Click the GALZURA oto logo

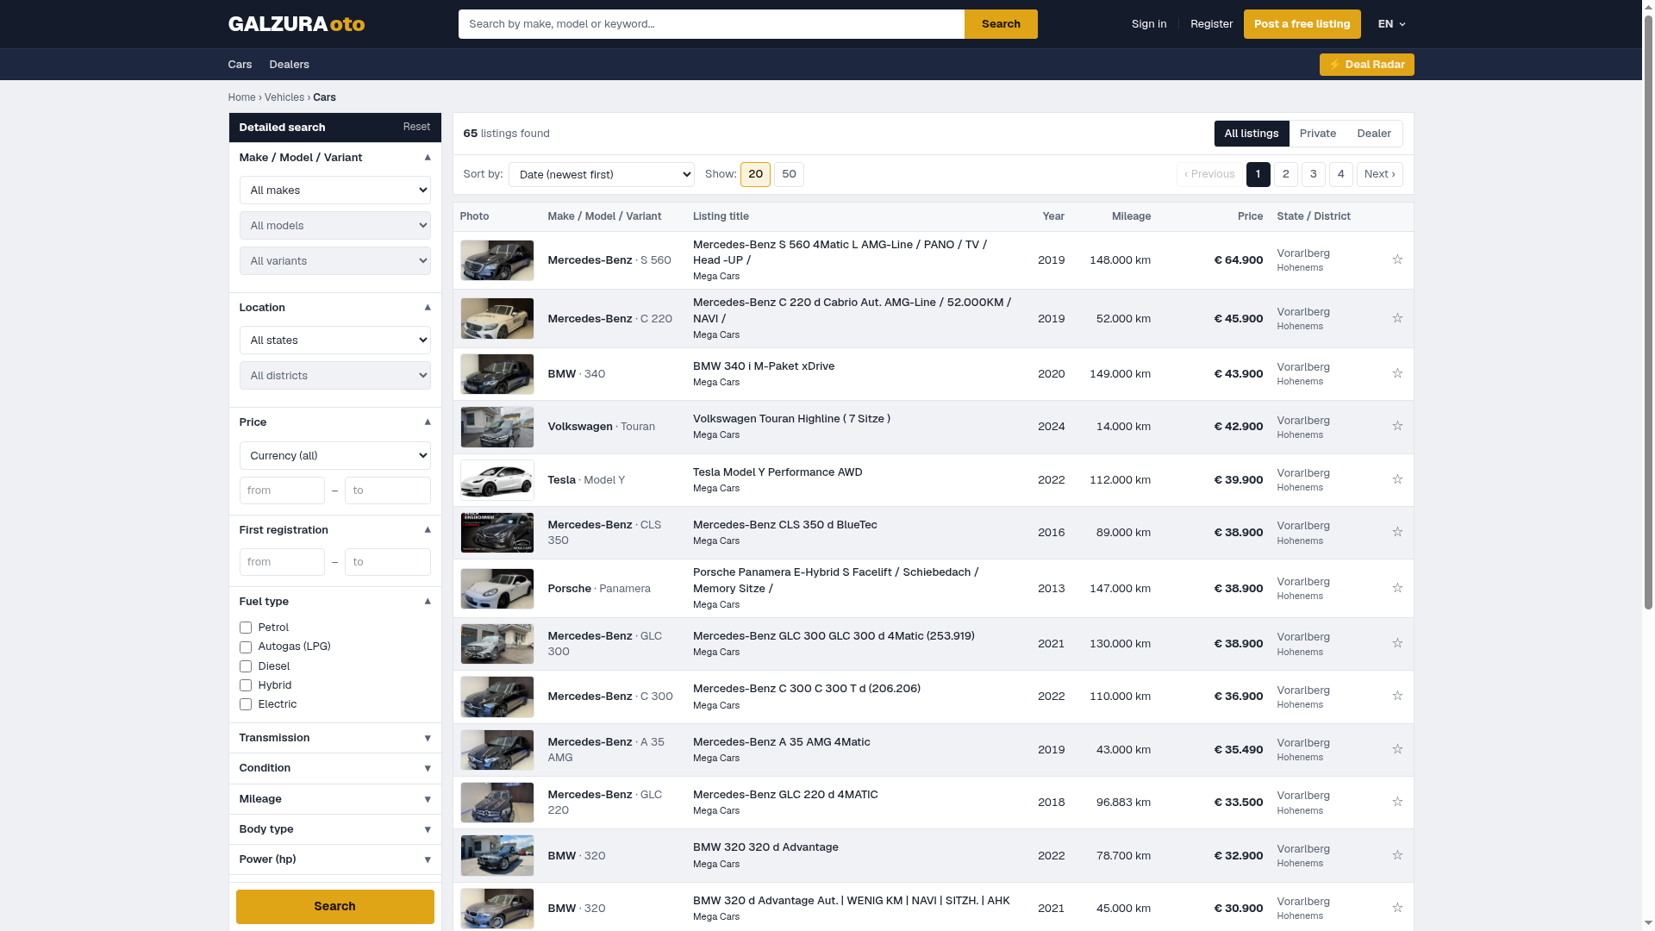(296, 24)
